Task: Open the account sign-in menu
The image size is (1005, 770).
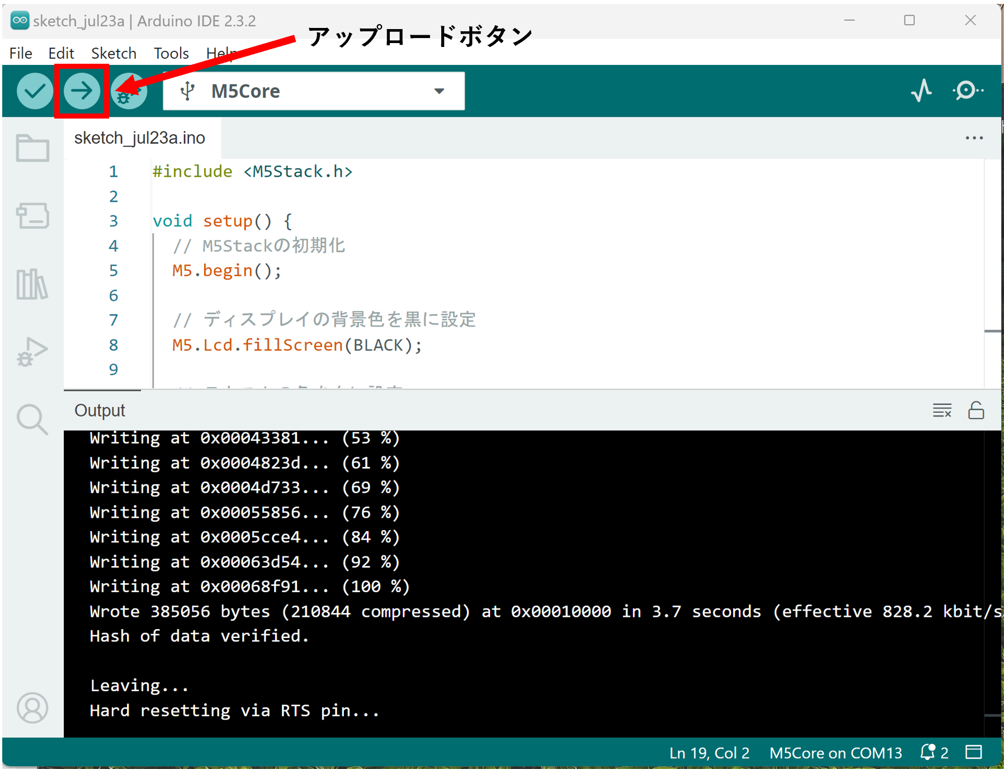Action: [32, 708]
